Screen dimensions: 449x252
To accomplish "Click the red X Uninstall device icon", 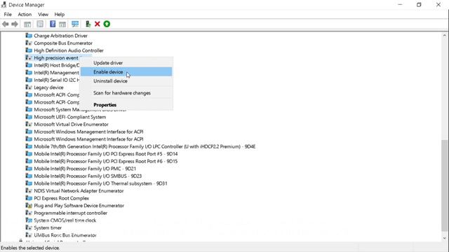I will (x=98, y=24).
